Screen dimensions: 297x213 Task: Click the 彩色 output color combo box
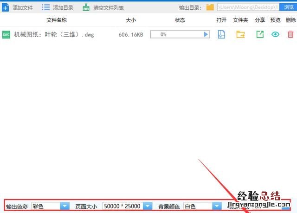(50, 206)
